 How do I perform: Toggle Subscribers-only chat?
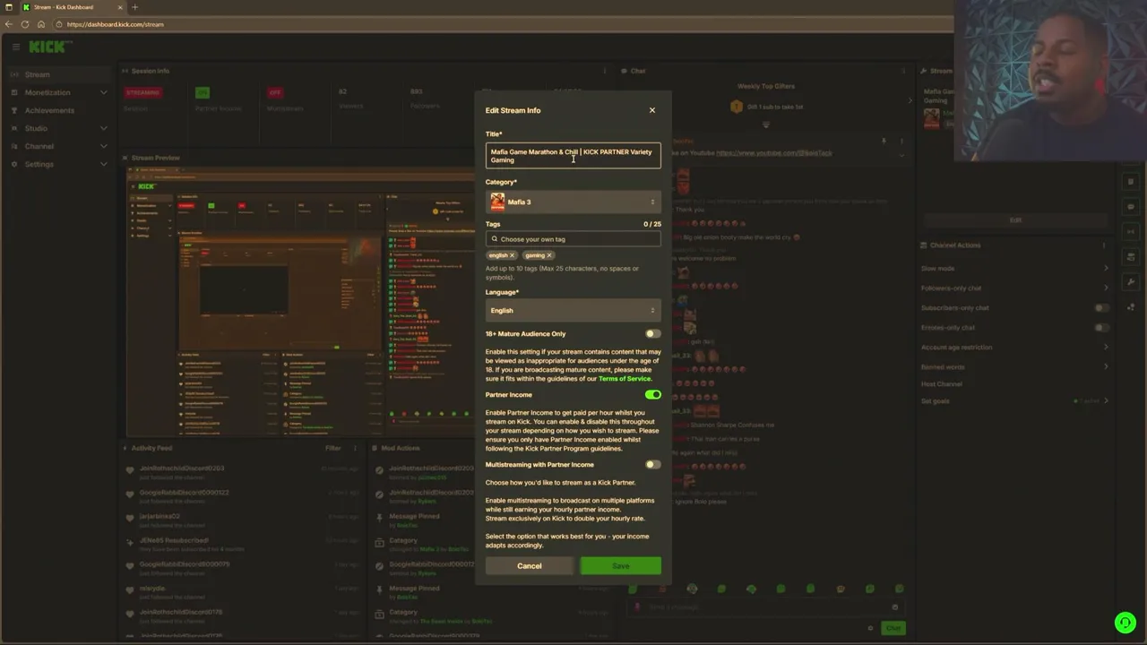(1101, 308)
